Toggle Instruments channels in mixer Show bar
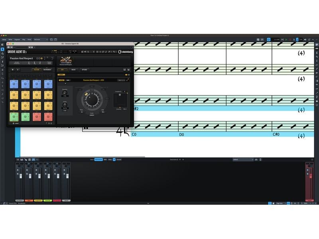Screen dimensions: 319x239 point(98,160)
